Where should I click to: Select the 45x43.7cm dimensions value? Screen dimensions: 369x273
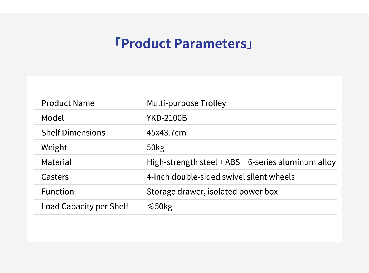[166, 133]
